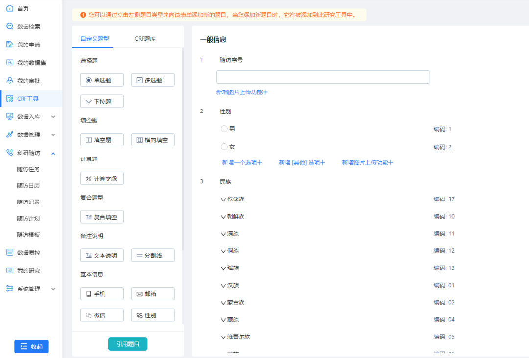
Task: Click the 首页 home icon in sidebar
Action: pyautogui.click(x=10, y=9)
